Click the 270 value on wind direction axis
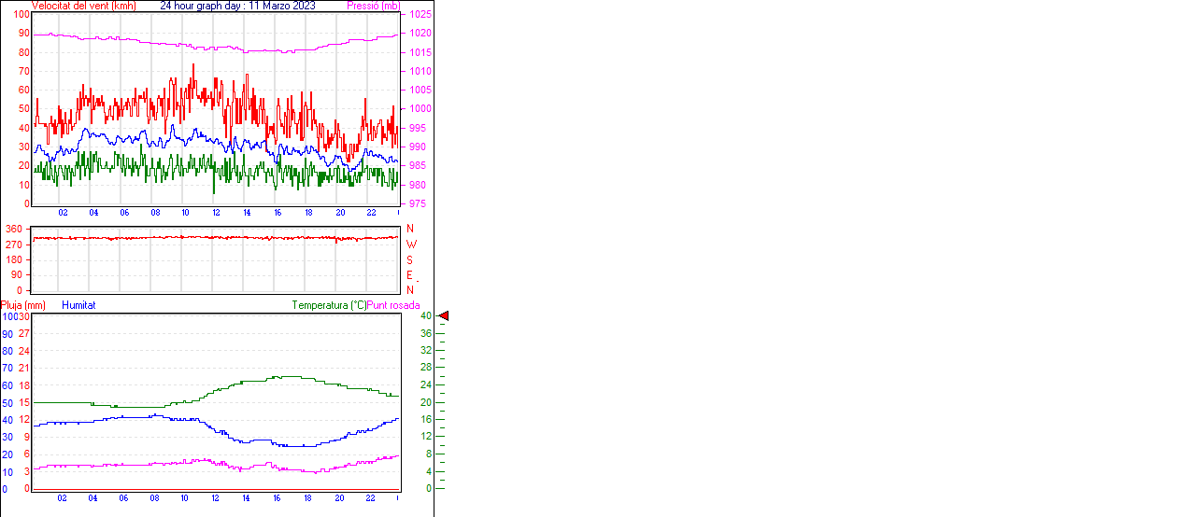This screenshot has width=1196, height=517. click(x=13, y=244)
